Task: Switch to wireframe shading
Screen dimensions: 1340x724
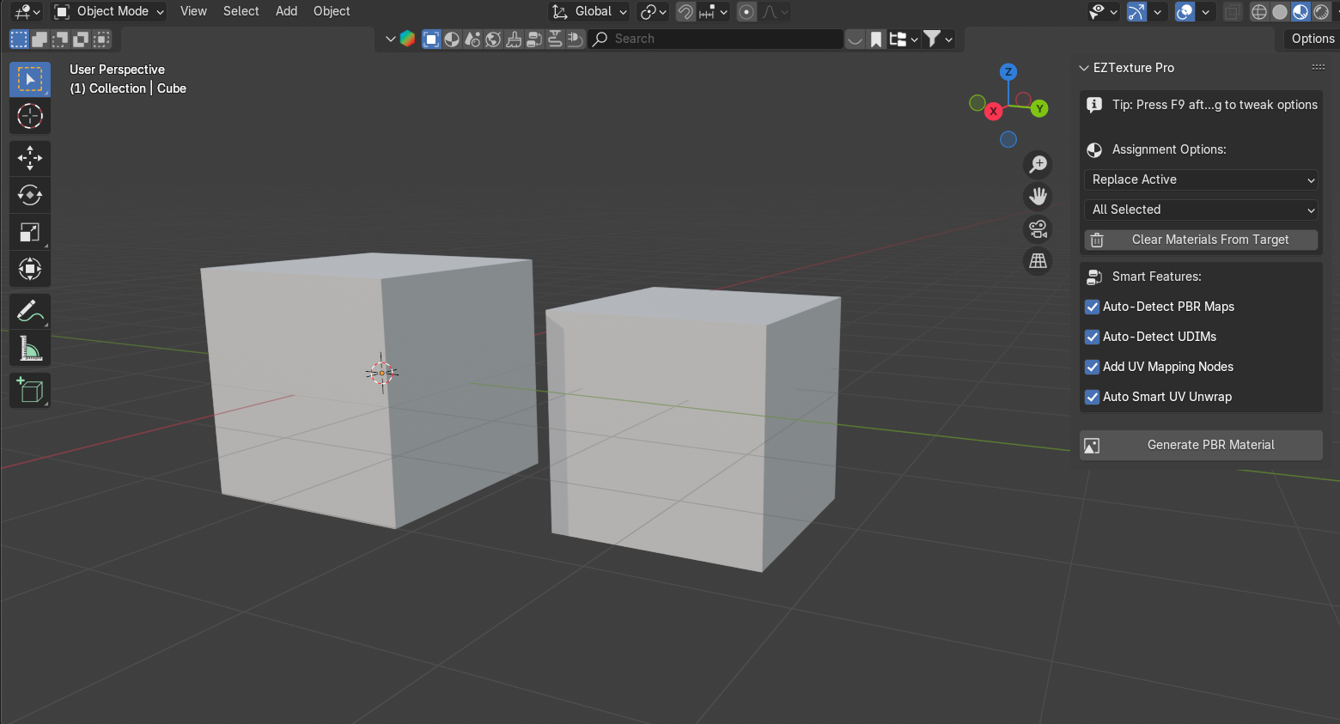Action: [1259, 11]
